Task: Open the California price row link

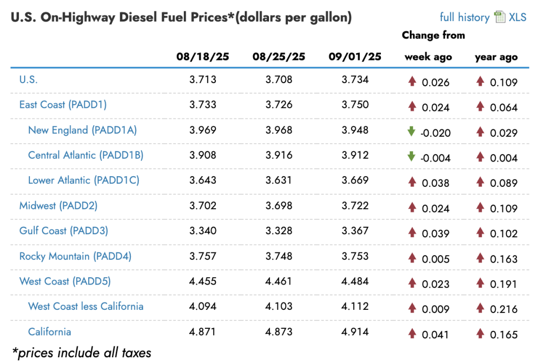Action: 49,331
